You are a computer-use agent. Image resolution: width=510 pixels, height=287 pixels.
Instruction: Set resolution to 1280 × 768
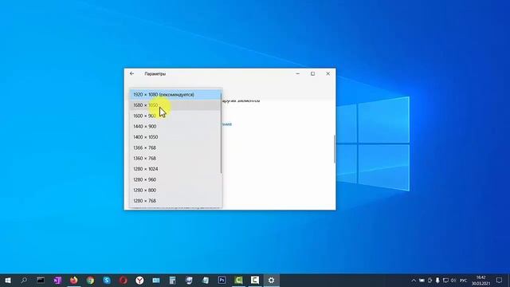tap(175, 201)
